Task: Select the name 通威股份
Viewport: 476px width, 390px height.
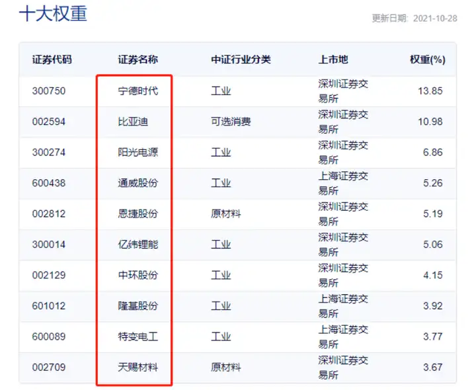Action: click(x=138, y=183)
